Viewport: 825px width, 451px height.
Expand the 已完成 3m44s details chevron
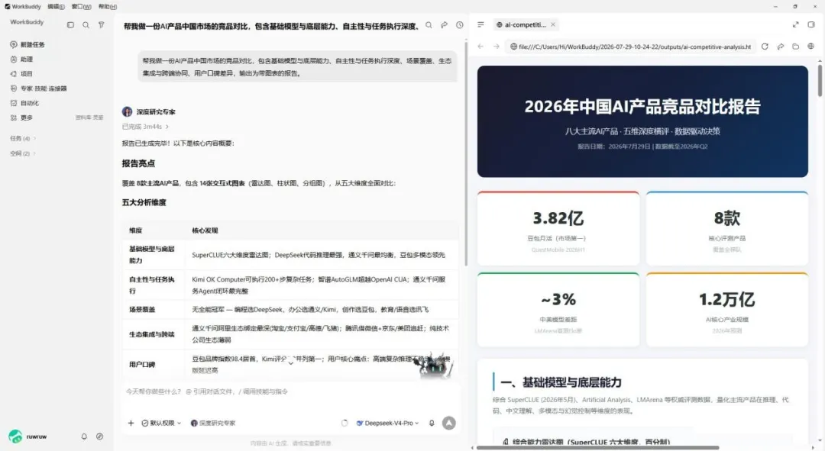pyautogui.click(x=167, y=127)
